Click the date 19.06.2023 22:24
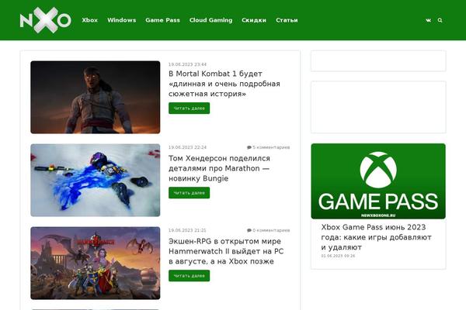The image size is (466, 310). pos(187,147)
